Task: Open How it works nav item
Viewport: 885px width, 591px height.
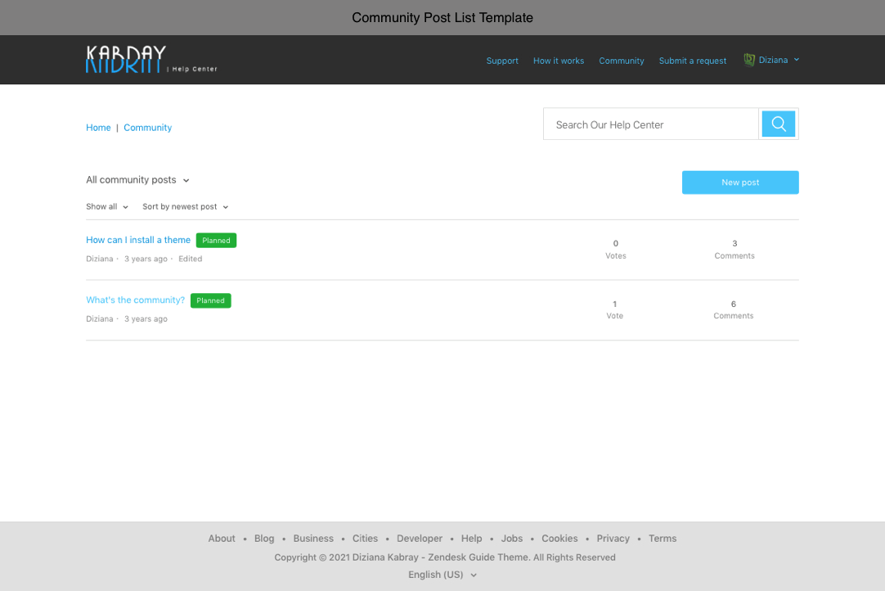Action: [559, 61]
